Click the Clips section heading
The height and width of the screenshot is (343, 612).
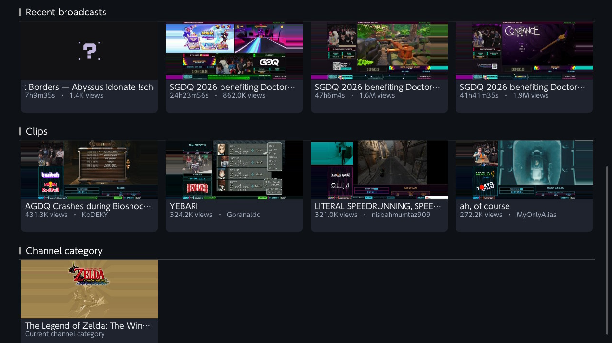pos(37,131)
